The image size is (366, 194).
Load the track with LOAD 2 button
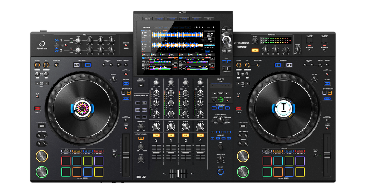(229, 62)
